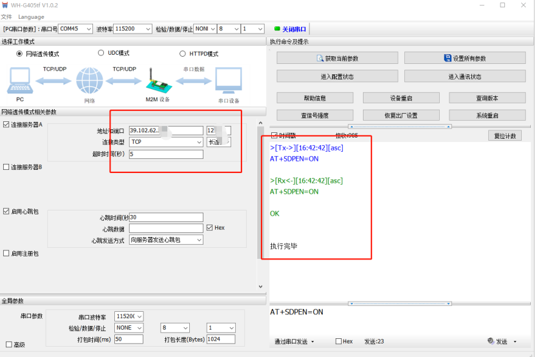Click the green 关闭串口 indicator icon
This screenshot has width=536, height=357.
pos(277,29)
